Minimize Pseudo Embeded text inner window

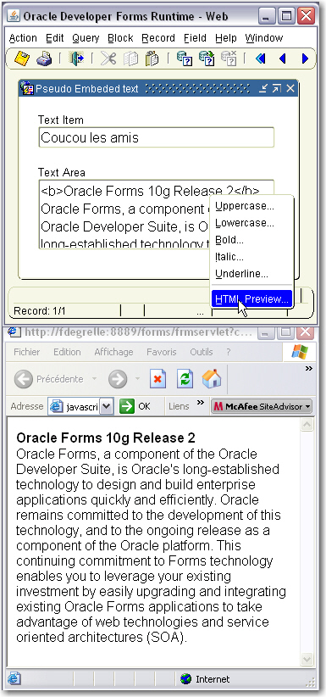[263, 89]
